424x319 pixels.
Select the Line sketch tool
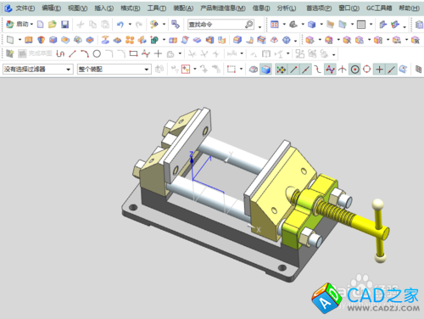click(x=73, y=53)
